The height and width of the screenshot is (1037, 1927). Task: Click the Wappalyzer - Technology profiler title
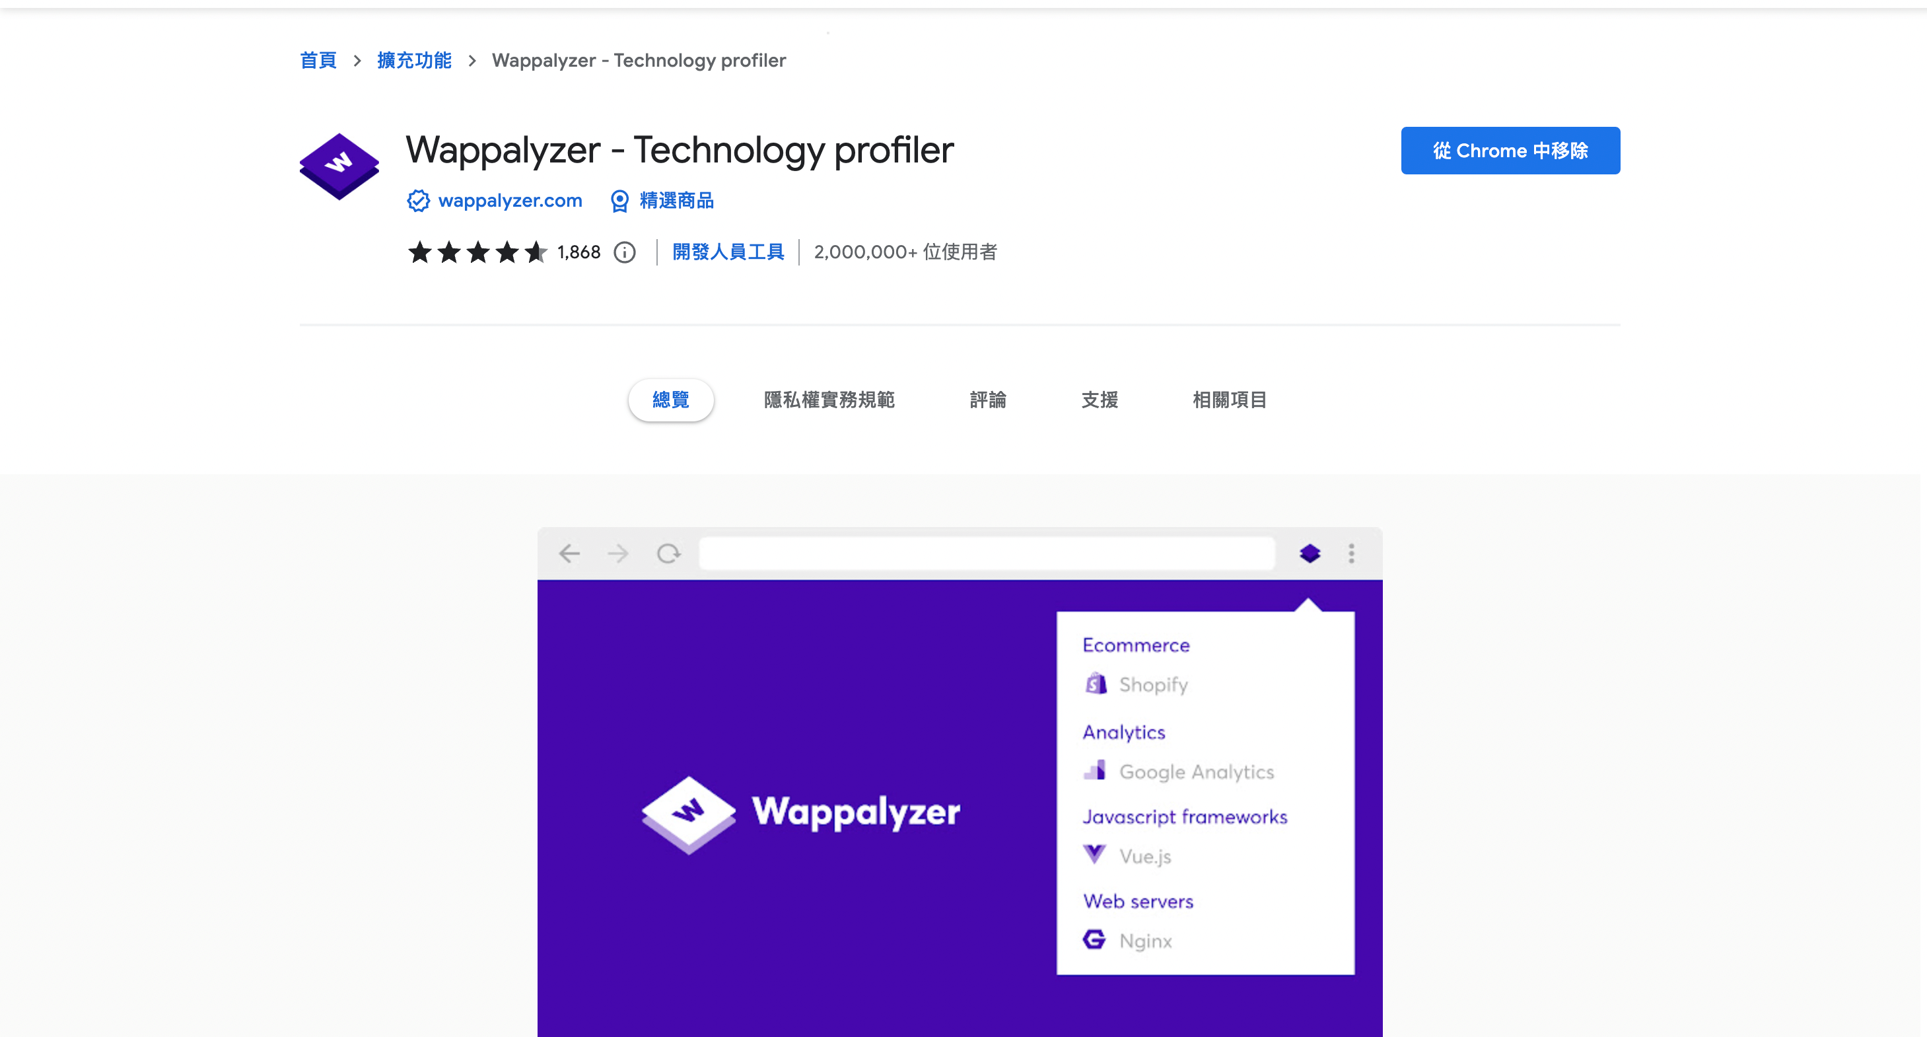tap(680, 151)
